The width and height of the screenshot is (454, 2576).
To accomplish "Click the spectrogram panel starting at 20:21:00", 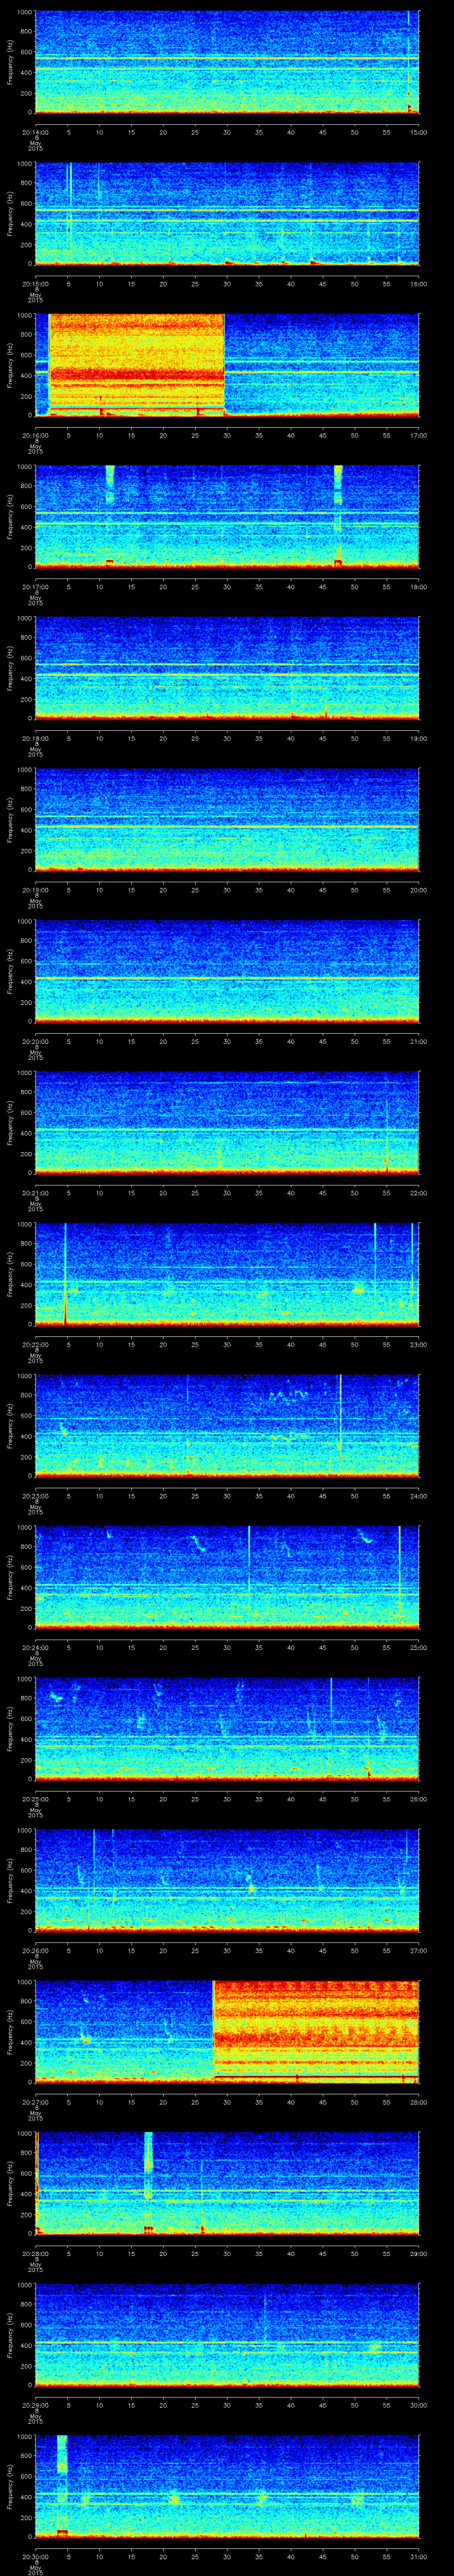I will (227, 1123).
